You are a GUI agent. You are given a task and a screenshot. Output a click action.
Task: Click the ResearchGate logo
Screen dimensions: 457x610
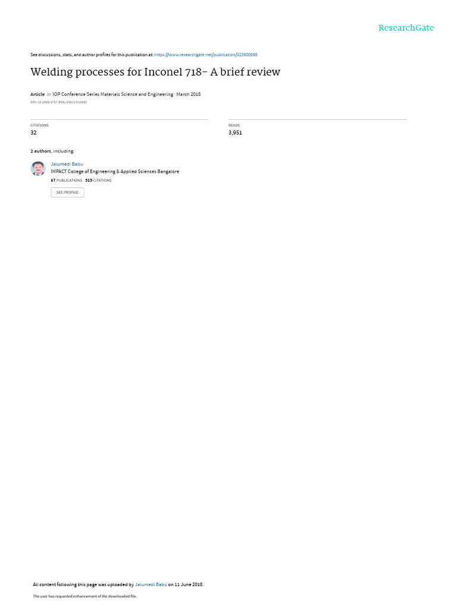(x=406, y=28)
